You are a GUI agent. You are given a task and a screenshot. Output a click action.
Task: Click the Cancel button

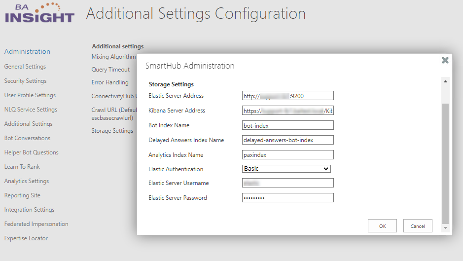tap(417, 226)
